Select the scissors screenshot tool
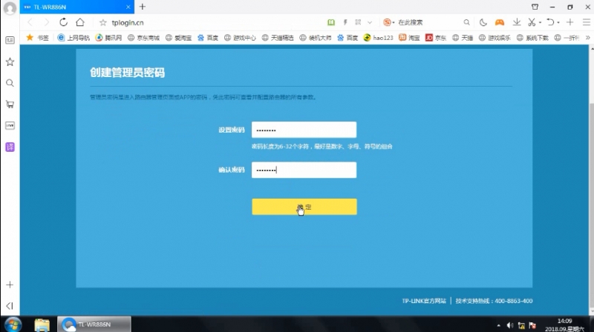Screen dimensions: 594x332 (532, 22)
